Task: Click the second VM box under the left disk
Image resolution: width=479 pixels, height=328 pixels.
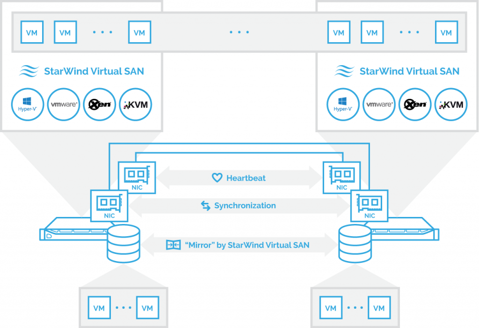Action: click(x=147, y=307)
